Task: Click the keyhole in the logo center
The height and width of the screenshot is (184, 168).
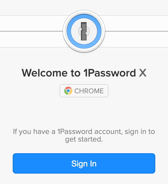Action: pos(84,31)
